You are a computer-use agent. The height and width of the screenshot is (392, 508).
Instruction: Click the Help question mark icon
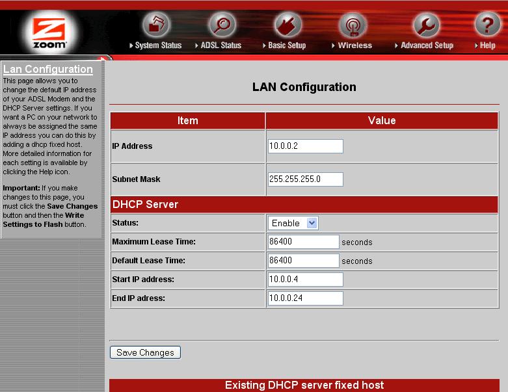pos(488,24)
